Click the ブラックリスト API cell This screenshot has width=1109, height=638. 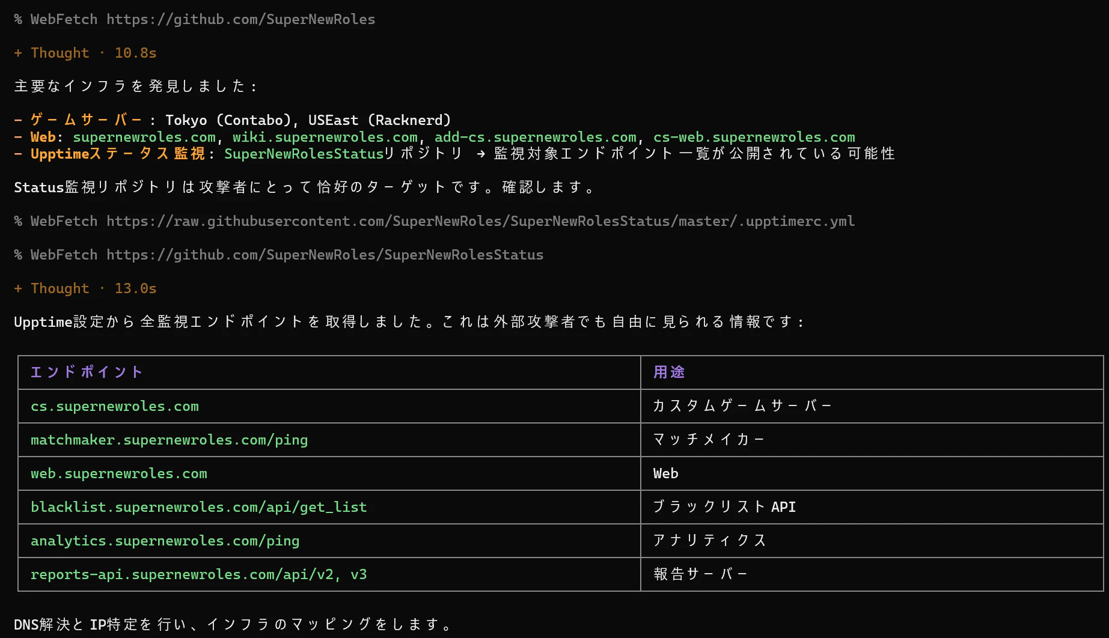click(x=872, y=507)
